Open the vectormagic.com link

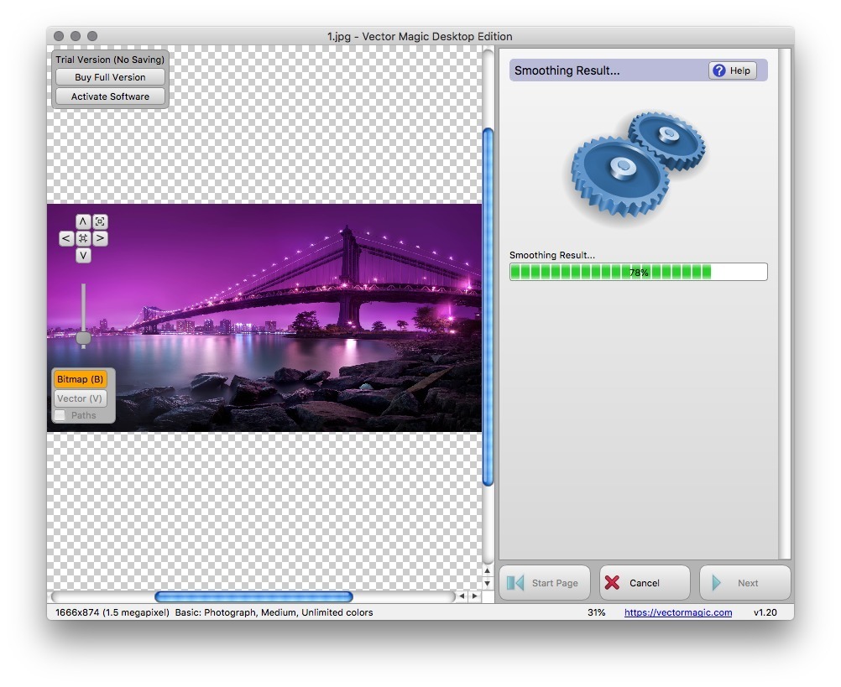[677, 613]
